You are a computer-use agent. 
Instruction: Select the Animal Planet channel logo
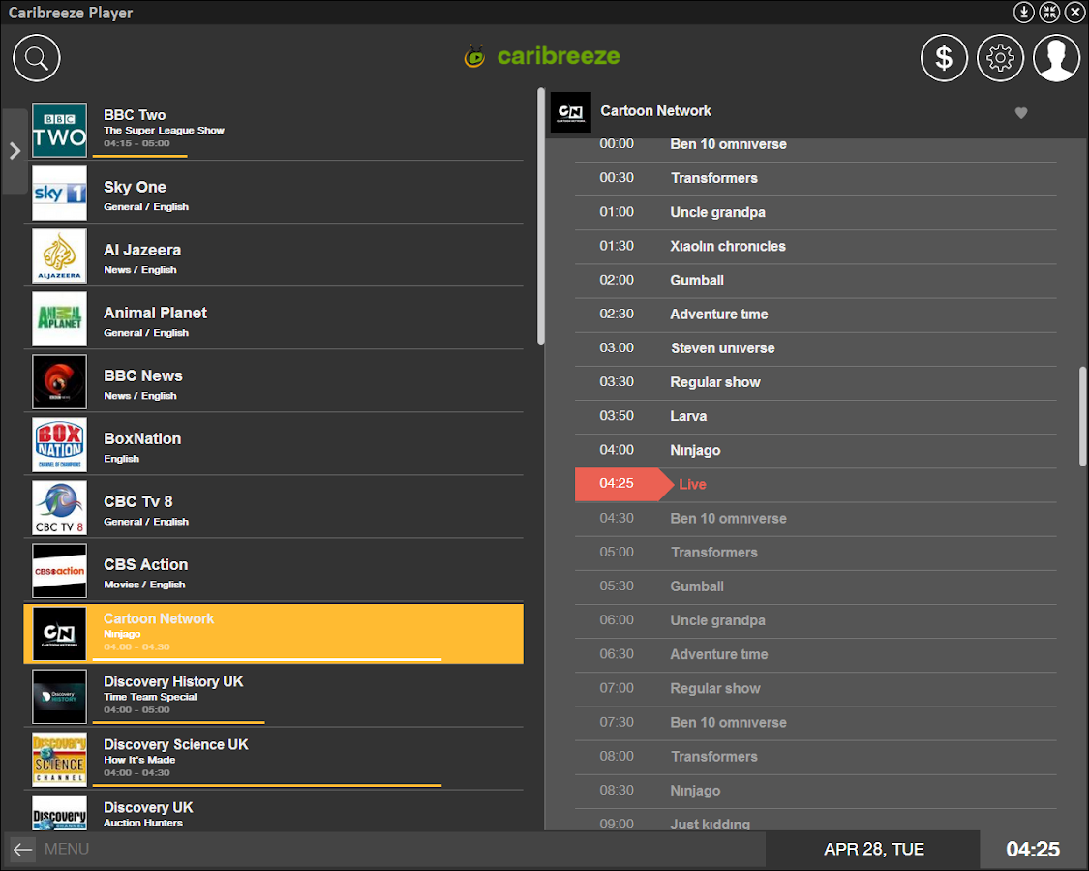tap(60, 318)
